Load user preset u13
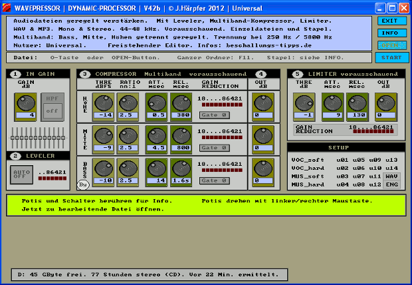 (x=391, y=160)
